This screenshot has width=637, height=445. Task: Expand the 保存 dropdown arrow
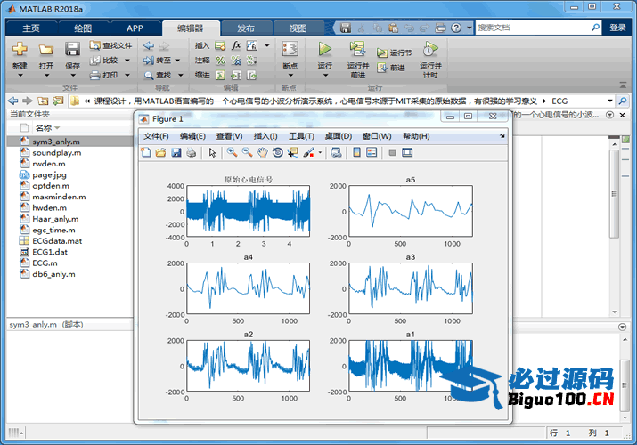point(73,76)
